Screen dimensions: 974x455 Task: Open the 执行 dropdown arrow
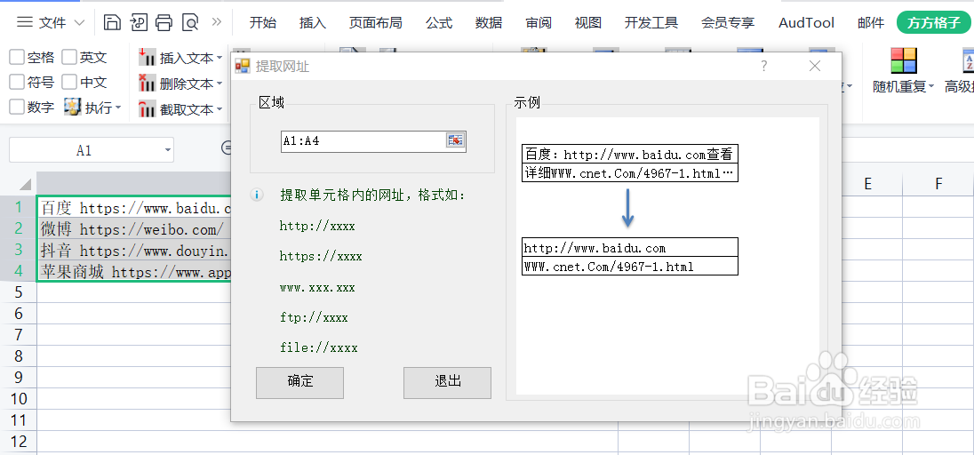[x=118, y=108]
